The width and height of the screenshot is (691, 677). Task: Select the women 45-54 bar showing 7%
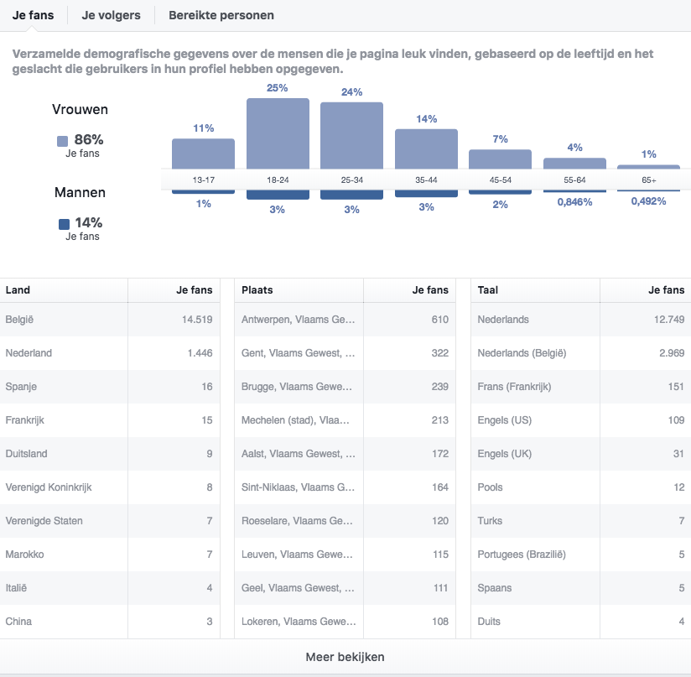pos(500,159)
